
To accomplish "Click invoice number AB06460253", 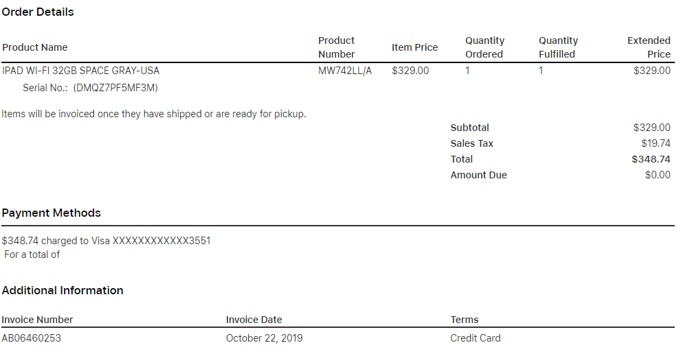I will pos(30,338).
